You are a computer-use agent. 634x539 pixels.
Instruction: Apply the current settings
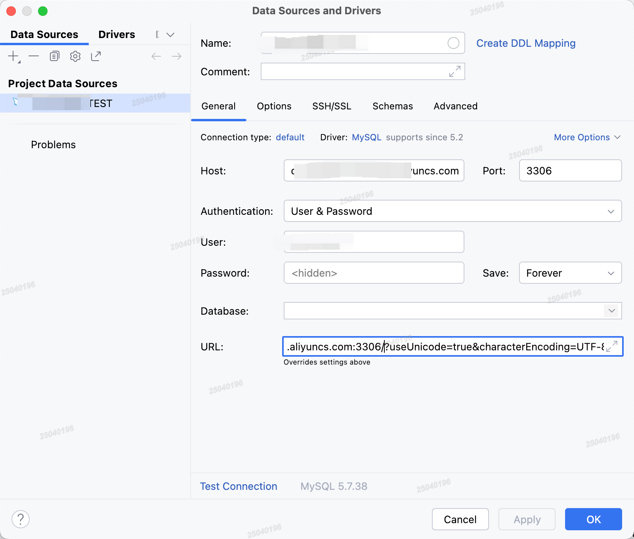(x=527, y=519)
